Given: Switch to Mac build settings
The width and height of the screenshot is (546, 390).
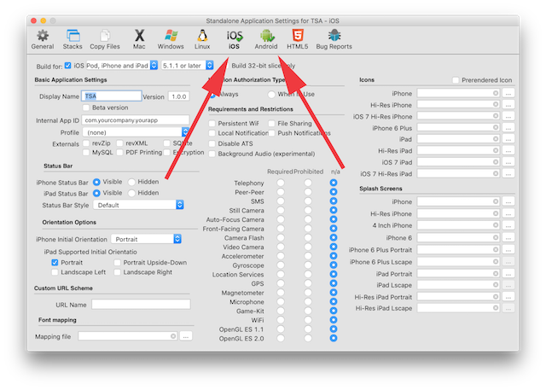Looking at the screenshot, I should click(139, 39).
